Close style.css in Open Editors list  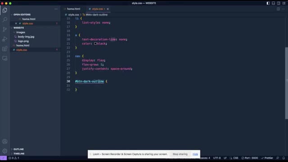16,23
